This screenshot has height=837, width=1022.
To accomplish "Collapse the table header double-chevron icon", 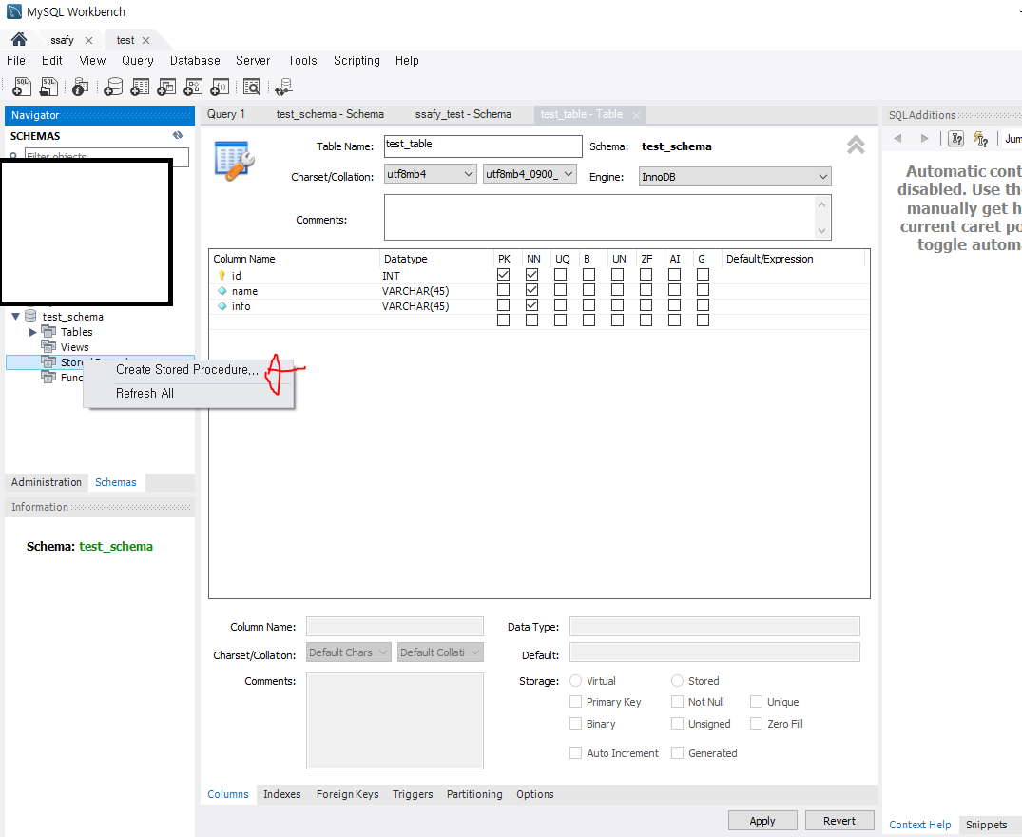I will click(x=856, y=144).
